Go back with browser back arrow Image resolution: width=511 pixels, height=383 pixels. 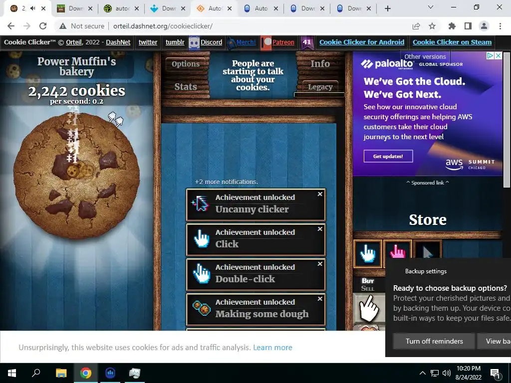(11, 26)
